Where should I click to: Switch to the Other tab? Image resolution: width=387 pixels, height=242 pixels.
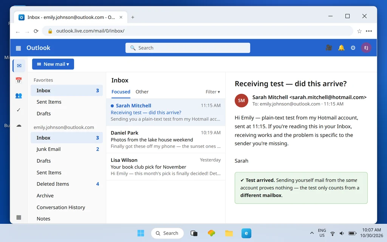(142, 92)
